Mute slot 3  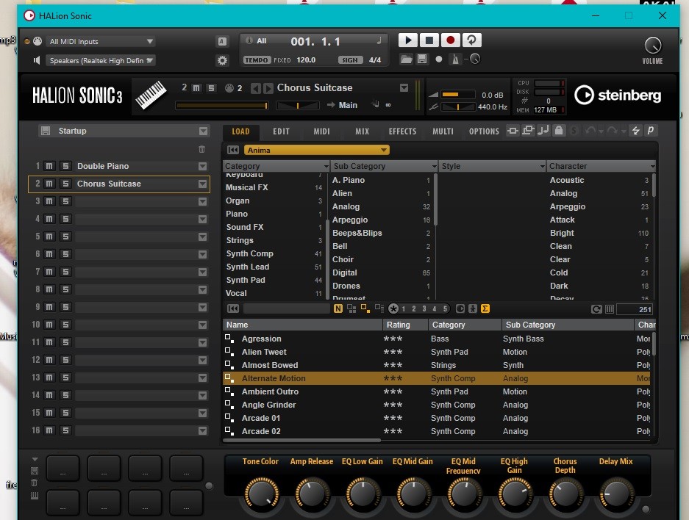49,201
